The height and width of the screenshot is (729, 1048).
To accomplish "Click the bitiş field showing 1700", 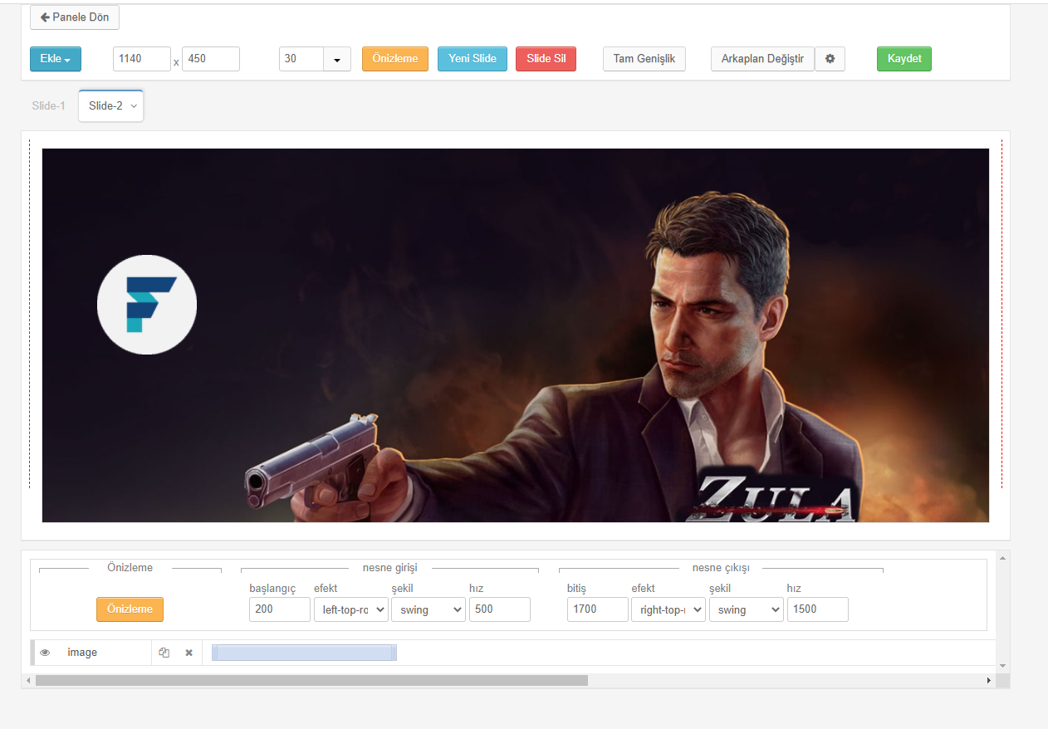I will [598, 609].
